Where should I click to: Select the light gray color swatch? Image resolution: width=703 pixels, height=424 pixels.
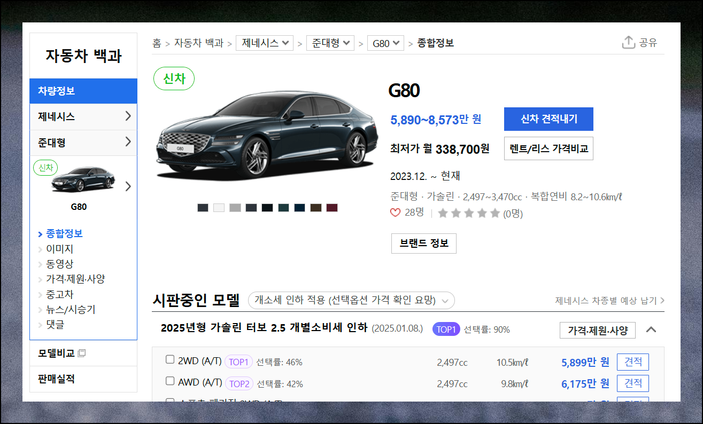(x=235, y=208)
